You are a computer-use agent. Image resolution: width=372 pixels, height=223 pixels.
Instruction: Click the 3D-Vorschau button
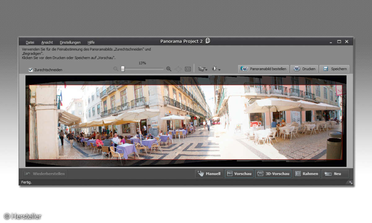coord(273,174)
